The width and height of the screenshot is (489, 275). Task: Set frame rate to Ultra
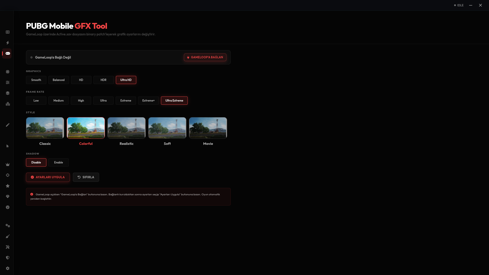(x=103, y=101)
